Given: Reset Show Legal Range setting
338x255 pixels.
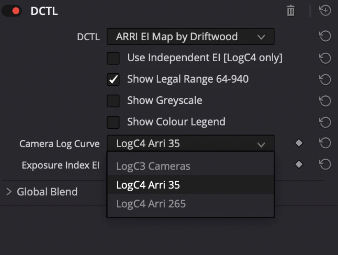Looking at the screenshot, I should [x=325, y=79].
